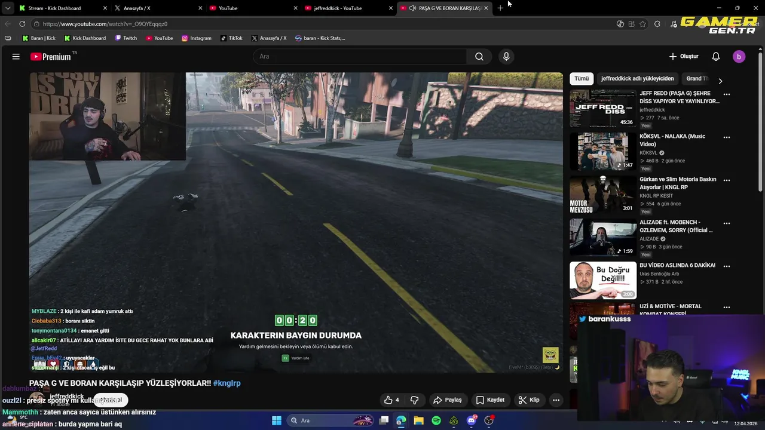Open a new browser tab
Screen dimensions: 765x430
(x=500, y=8)
